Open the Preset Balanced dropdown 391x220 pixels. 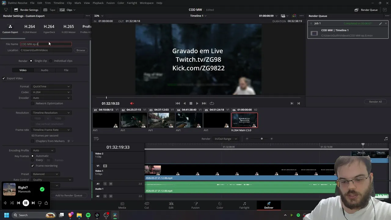[x=45, y=174]
